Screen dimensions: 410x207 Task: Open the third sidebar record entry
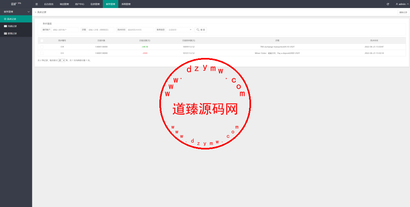16,34
